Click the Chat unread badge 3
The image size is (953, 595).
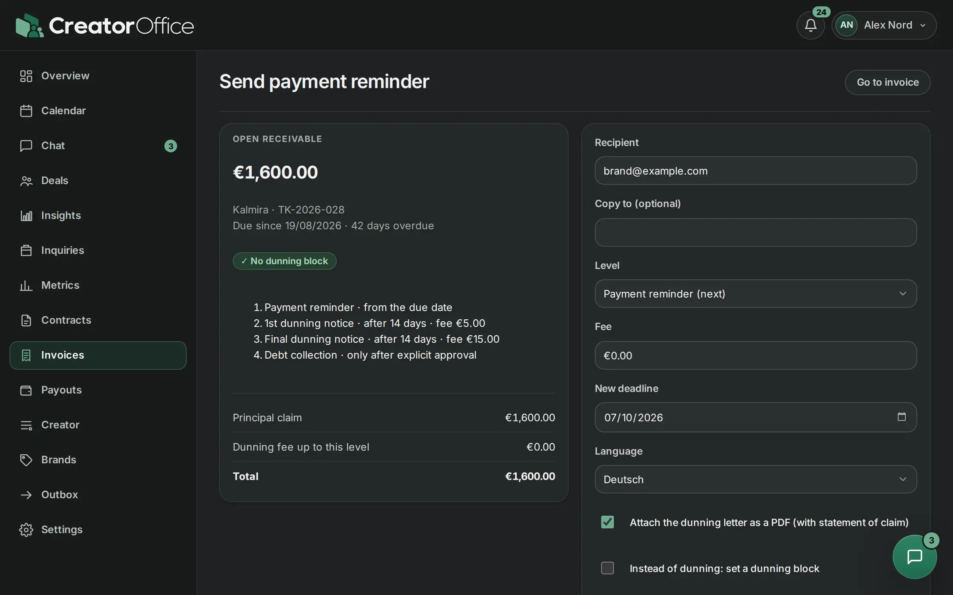171,146
